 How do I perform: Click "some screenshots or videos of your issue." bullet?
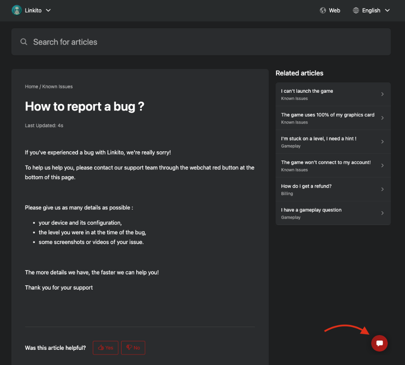[91, 242]
